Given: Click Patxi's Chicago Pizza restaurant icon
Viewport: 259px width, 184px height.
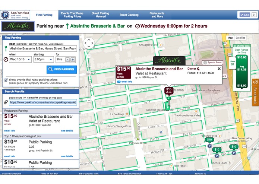Looking at the screenshot, I should click(x=126, y=122).
